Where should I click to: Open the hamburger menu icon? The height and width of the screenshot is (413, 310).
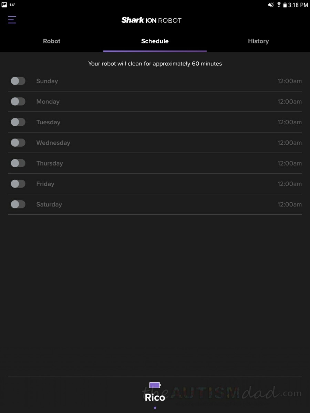point(12,20)
